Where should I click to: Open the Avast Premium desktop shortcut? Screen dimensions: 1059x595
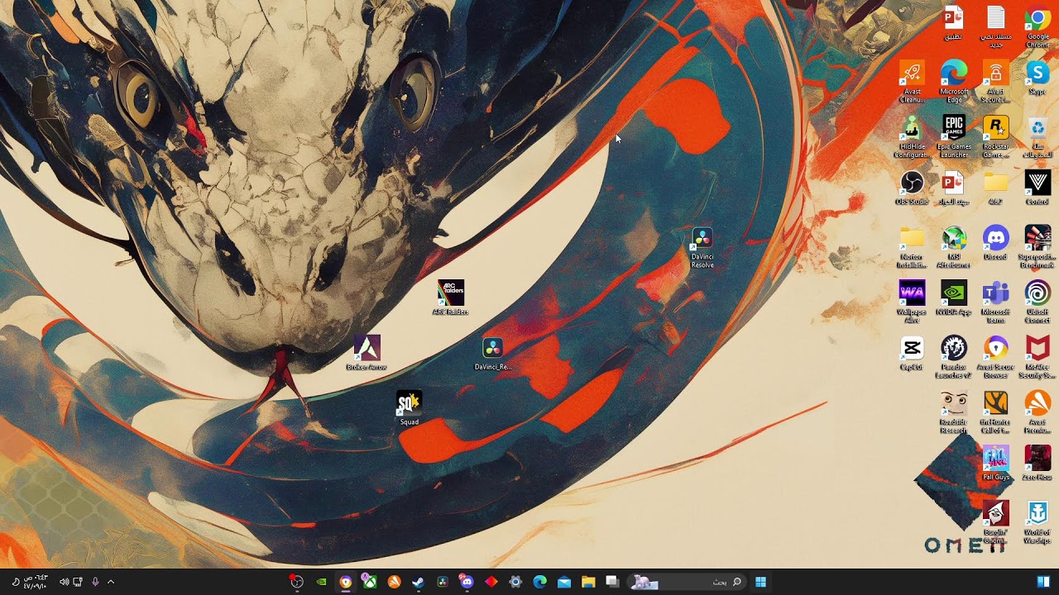coord(1037,412)
